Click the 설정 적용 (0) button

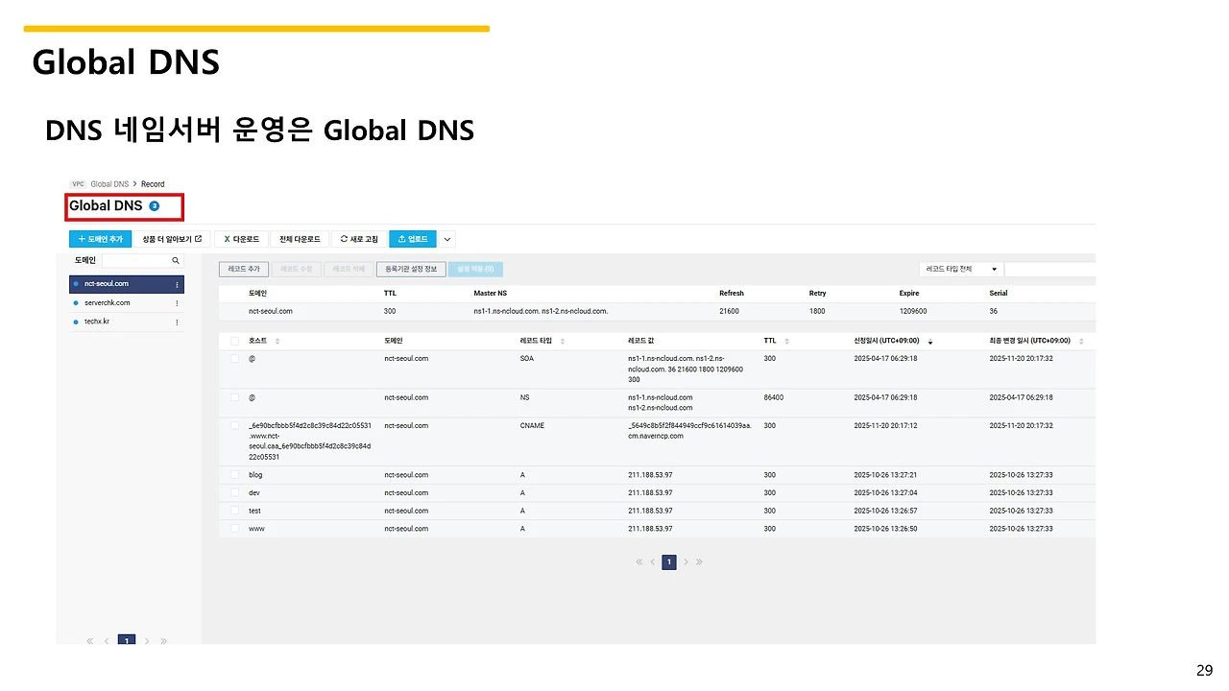click(x=475, y=270)
